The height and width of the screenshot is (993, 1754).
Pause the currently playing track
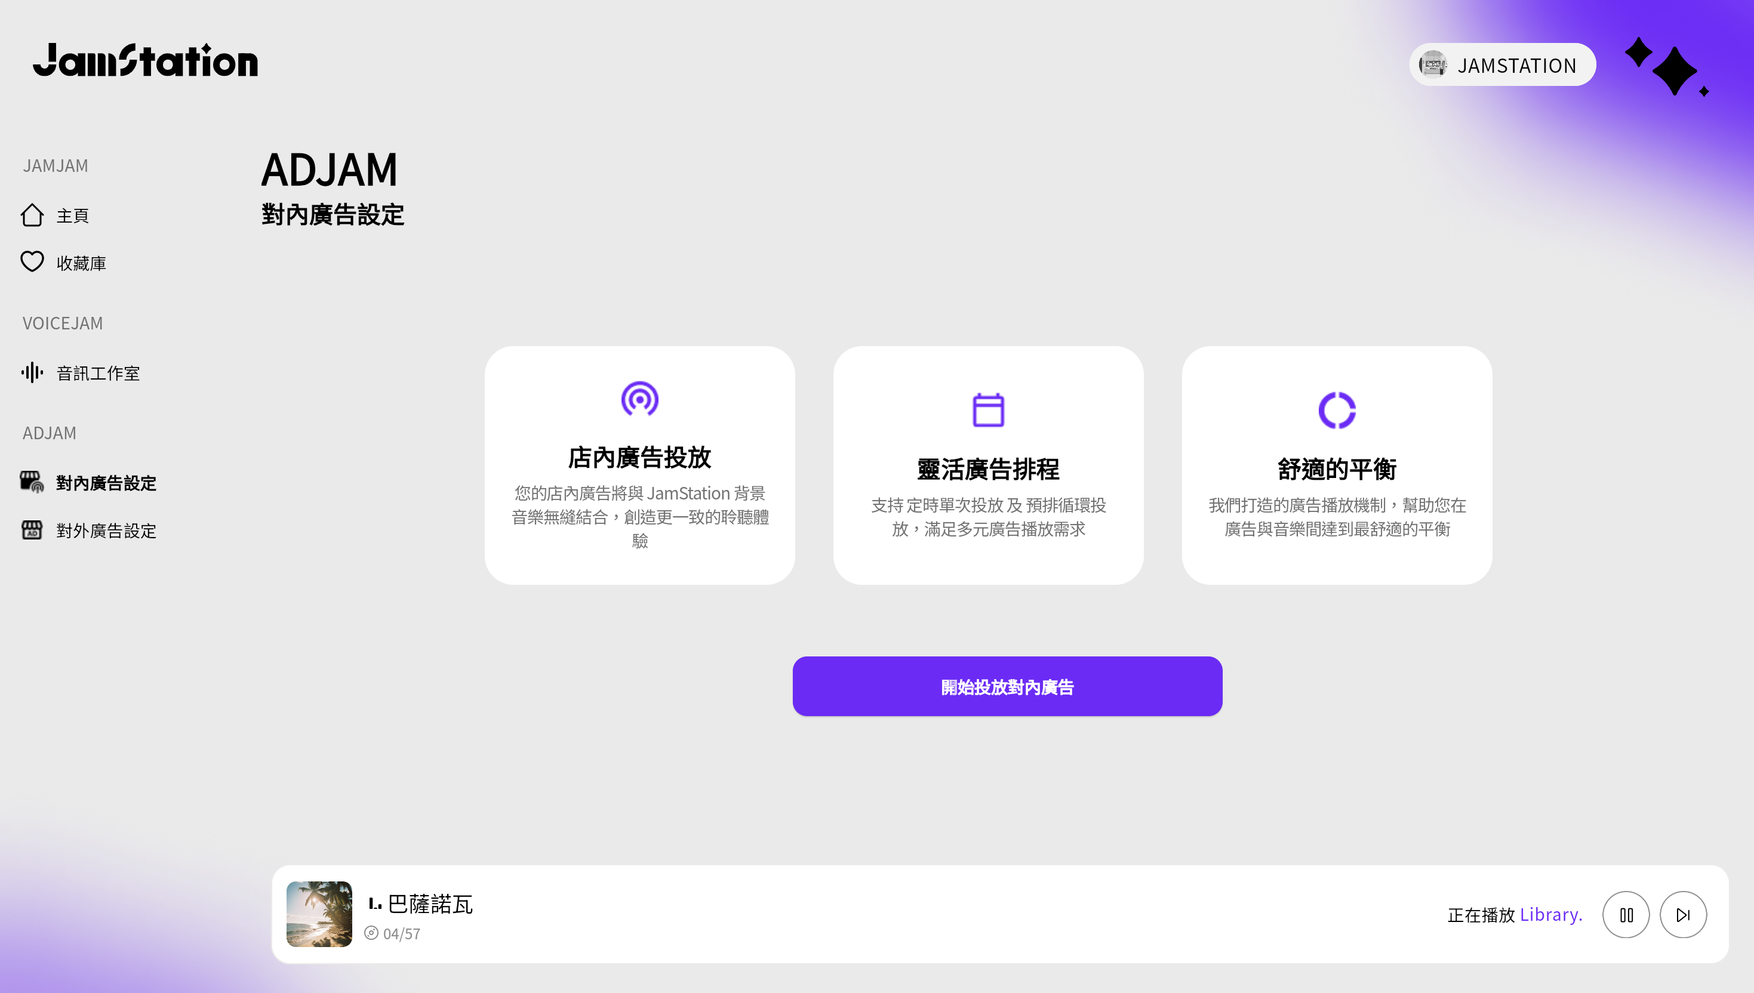point(1626,915)
